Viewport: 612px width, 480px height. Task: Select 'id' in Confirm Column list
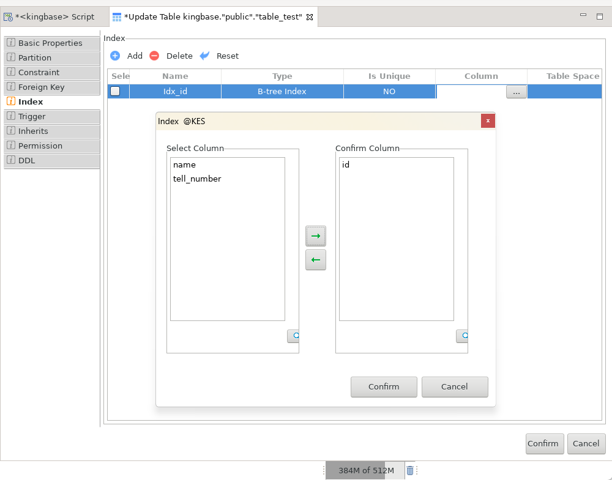346,164
